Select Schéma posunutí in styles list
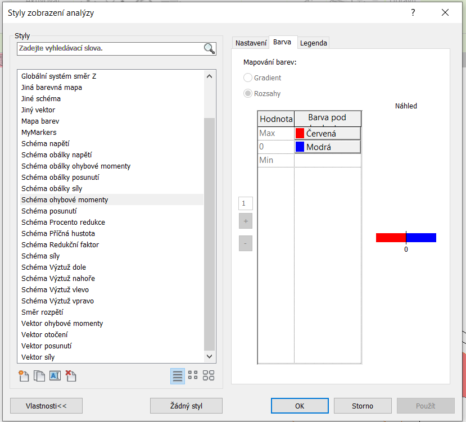Screen dimensions: 466x422 coord(49,211)
